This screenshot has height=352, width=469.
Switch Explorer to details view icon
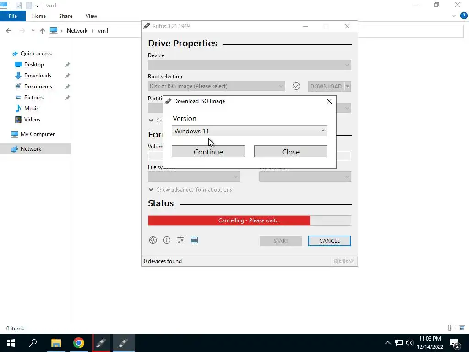point(452,328)
